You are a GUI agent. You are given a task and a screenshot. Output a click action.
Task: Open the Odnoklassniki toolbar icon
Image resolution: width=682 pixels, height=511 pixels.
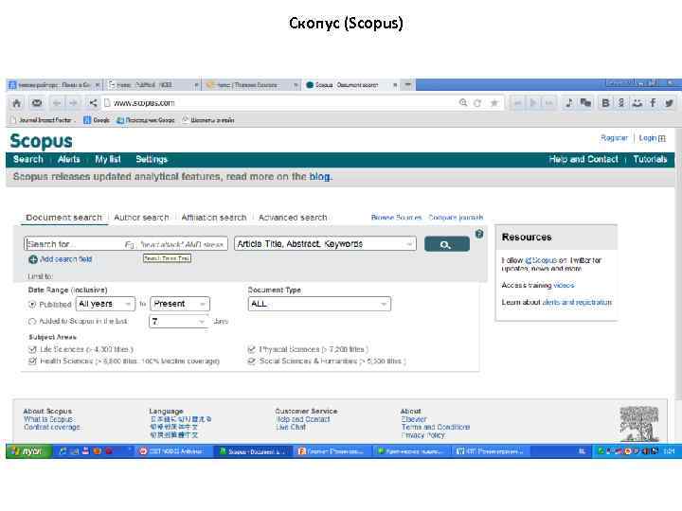(621, 103)
